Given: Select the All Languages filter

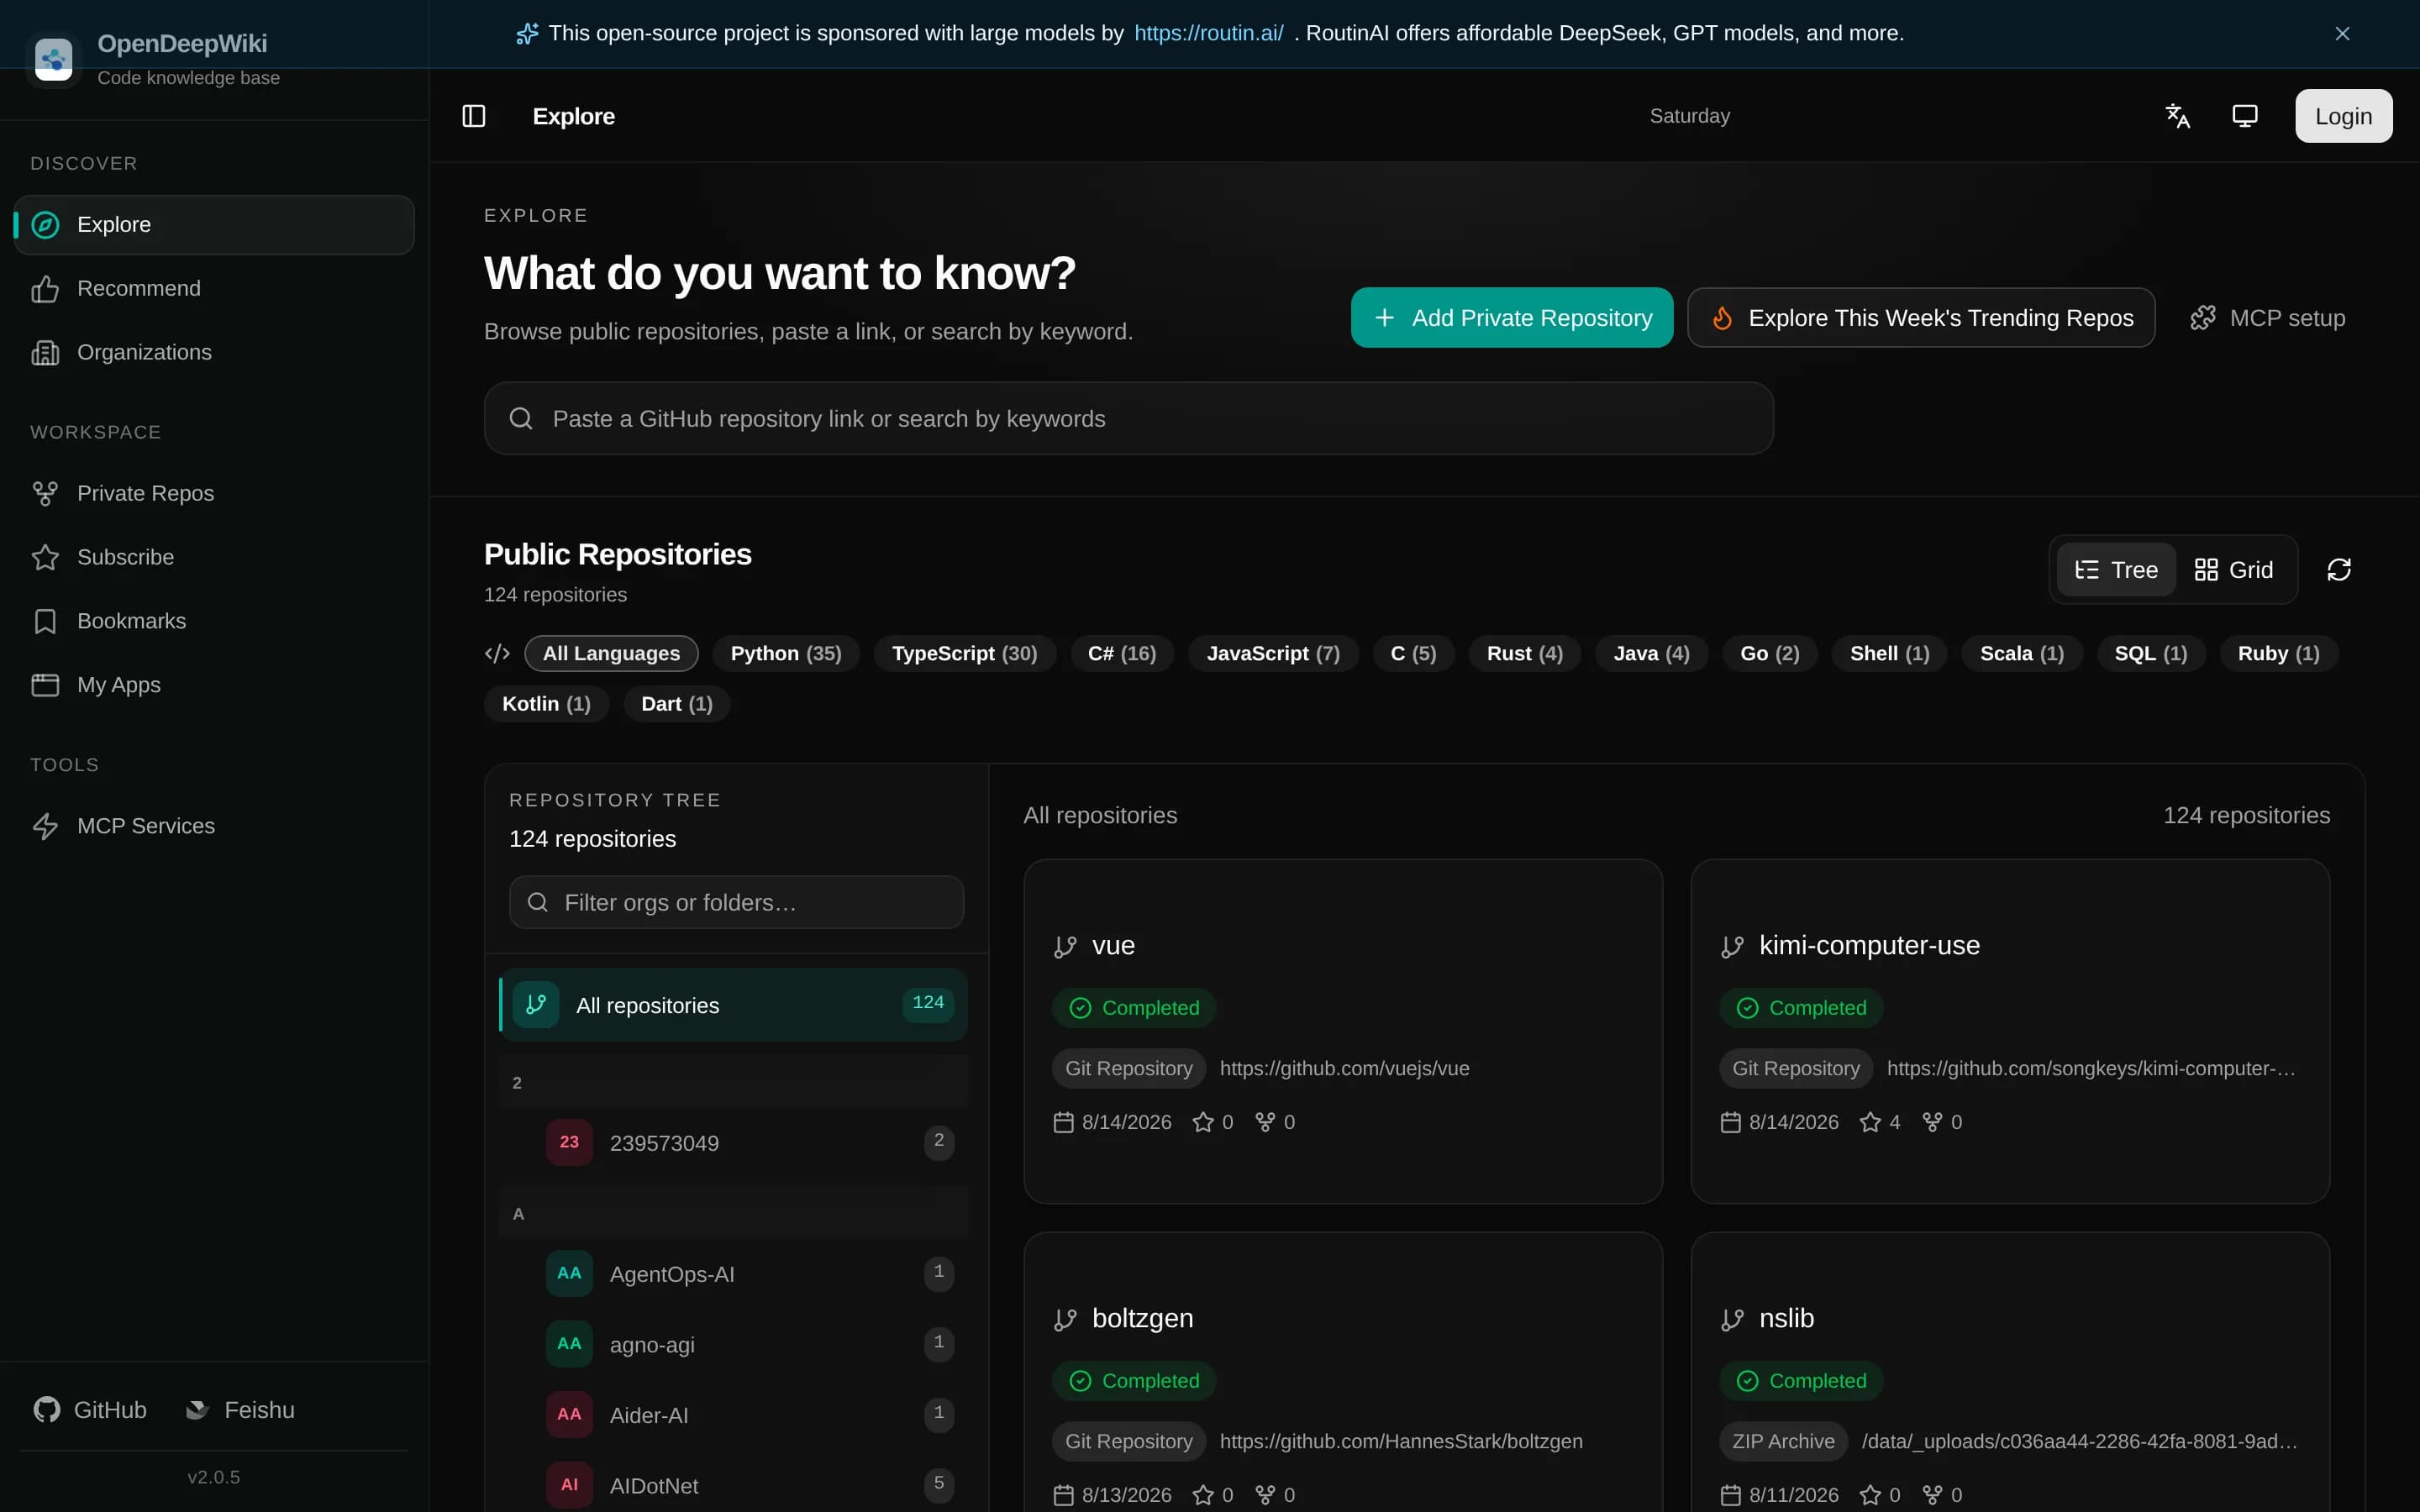Looking at the screenshot, I should [611, 653].
